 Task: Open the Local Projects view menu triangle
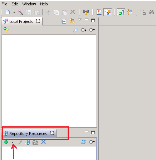pyautogui.click(x=80, y=19)
